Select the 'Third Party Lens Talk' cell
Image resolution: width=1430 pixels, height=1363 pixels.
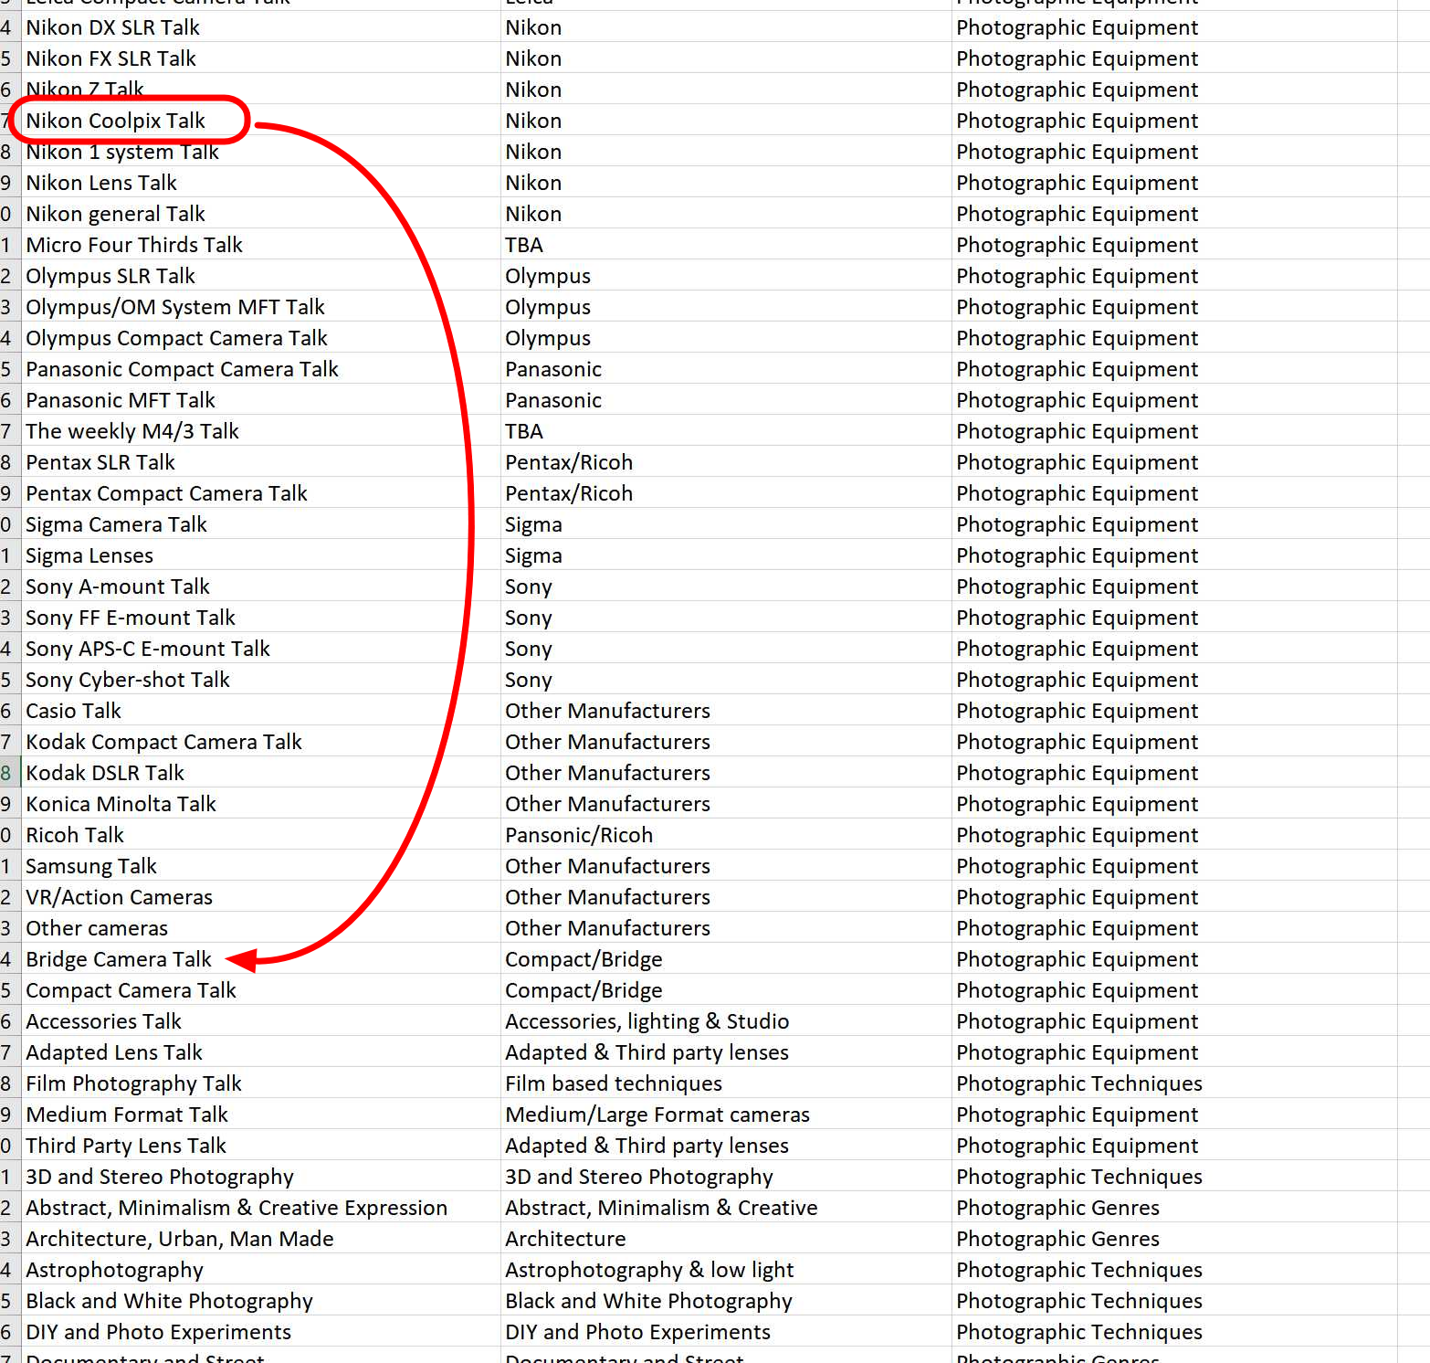(260, 1146)
